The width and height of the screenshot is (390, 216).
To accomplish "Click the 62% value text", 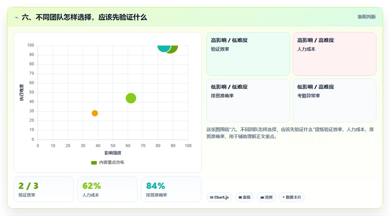I will point(92,186).
